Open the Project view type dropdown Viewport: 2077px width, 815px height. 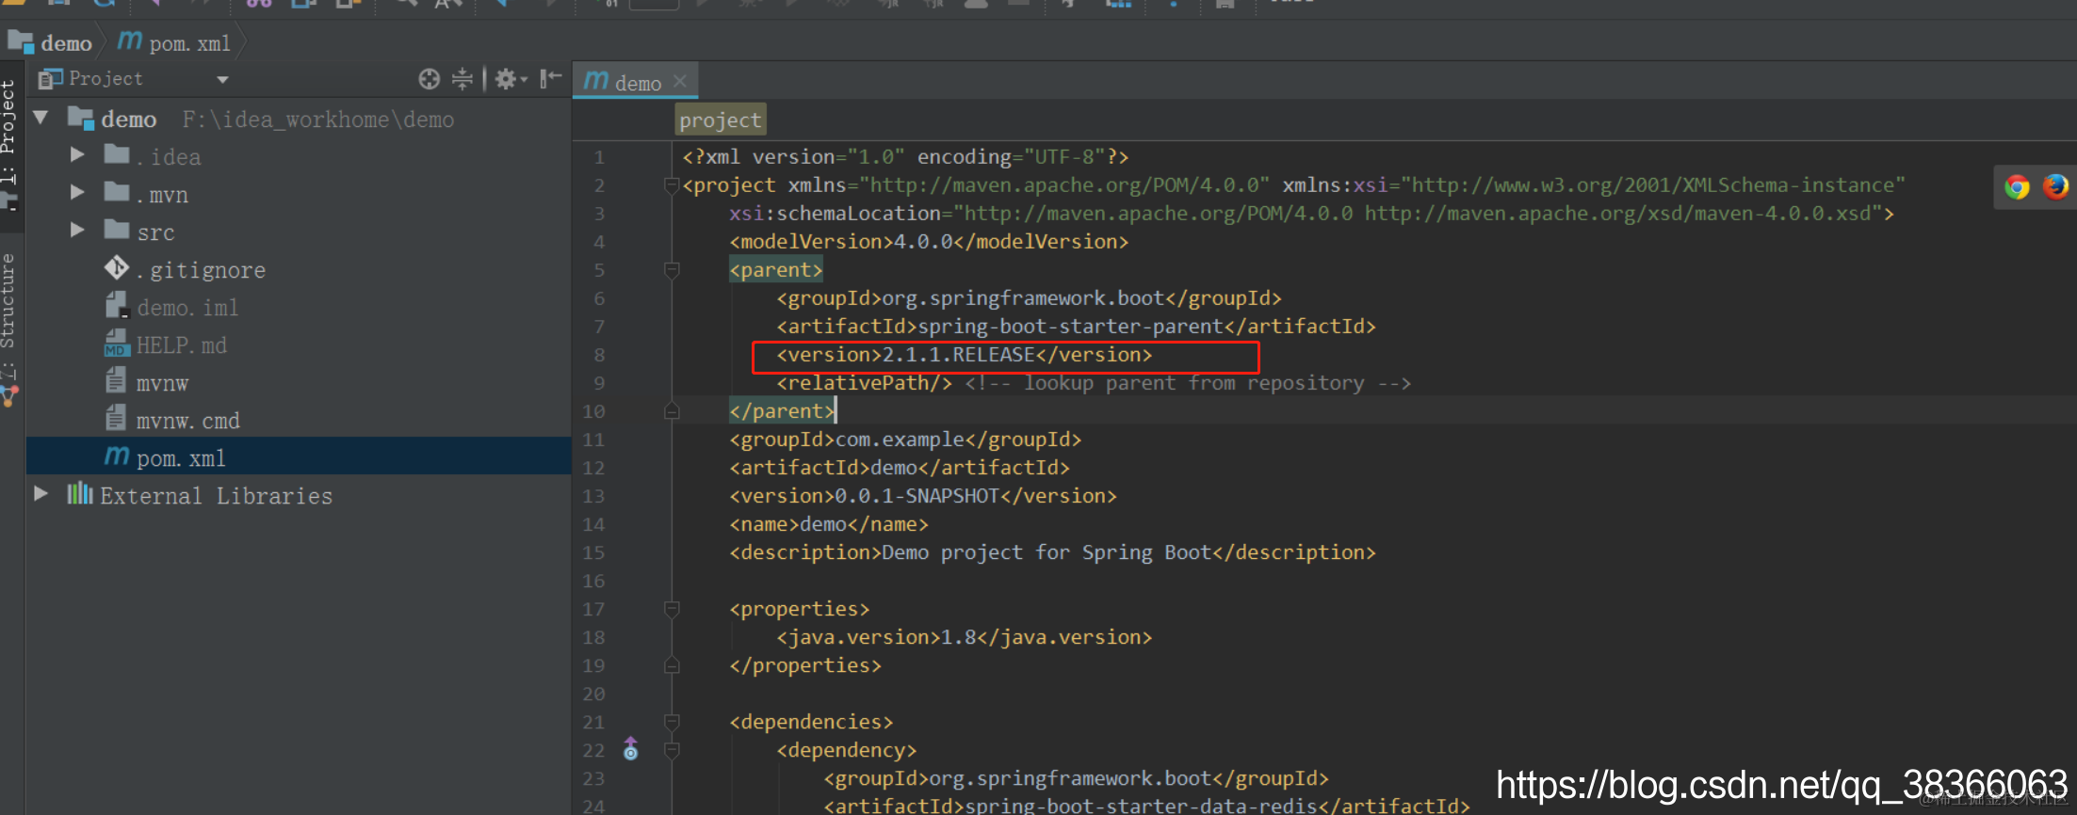point(222,80)
